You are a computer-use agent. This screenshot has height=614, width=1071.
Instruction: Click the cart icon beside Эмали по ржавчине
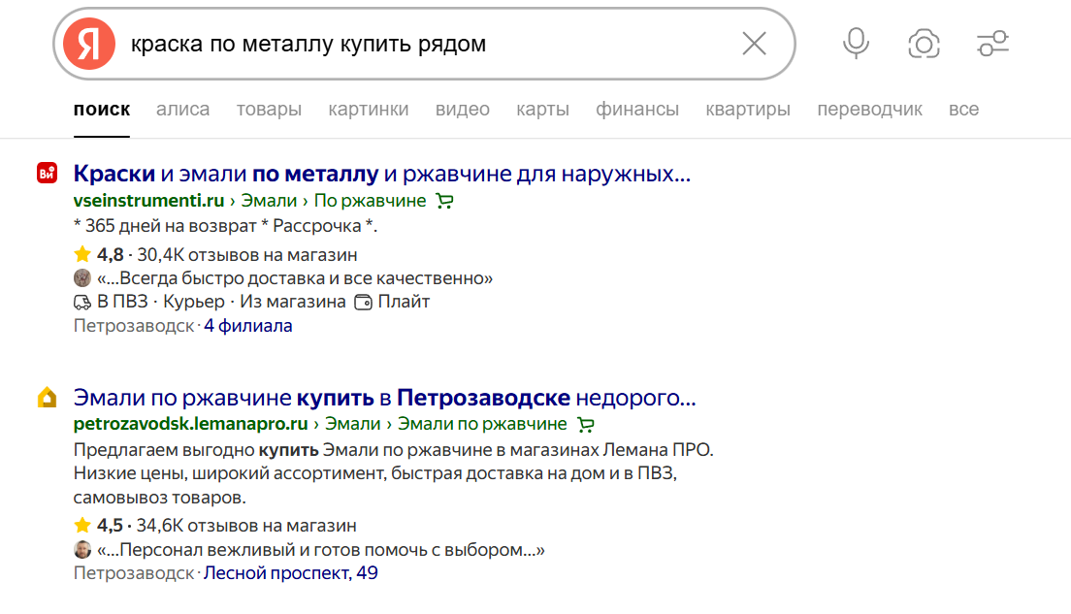(x=585, y=425)
